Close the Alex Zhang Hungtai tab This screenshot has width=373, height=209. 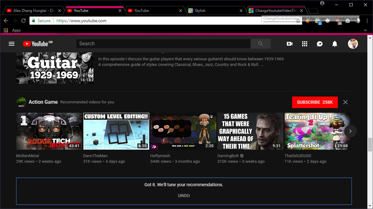pos(60,11)
